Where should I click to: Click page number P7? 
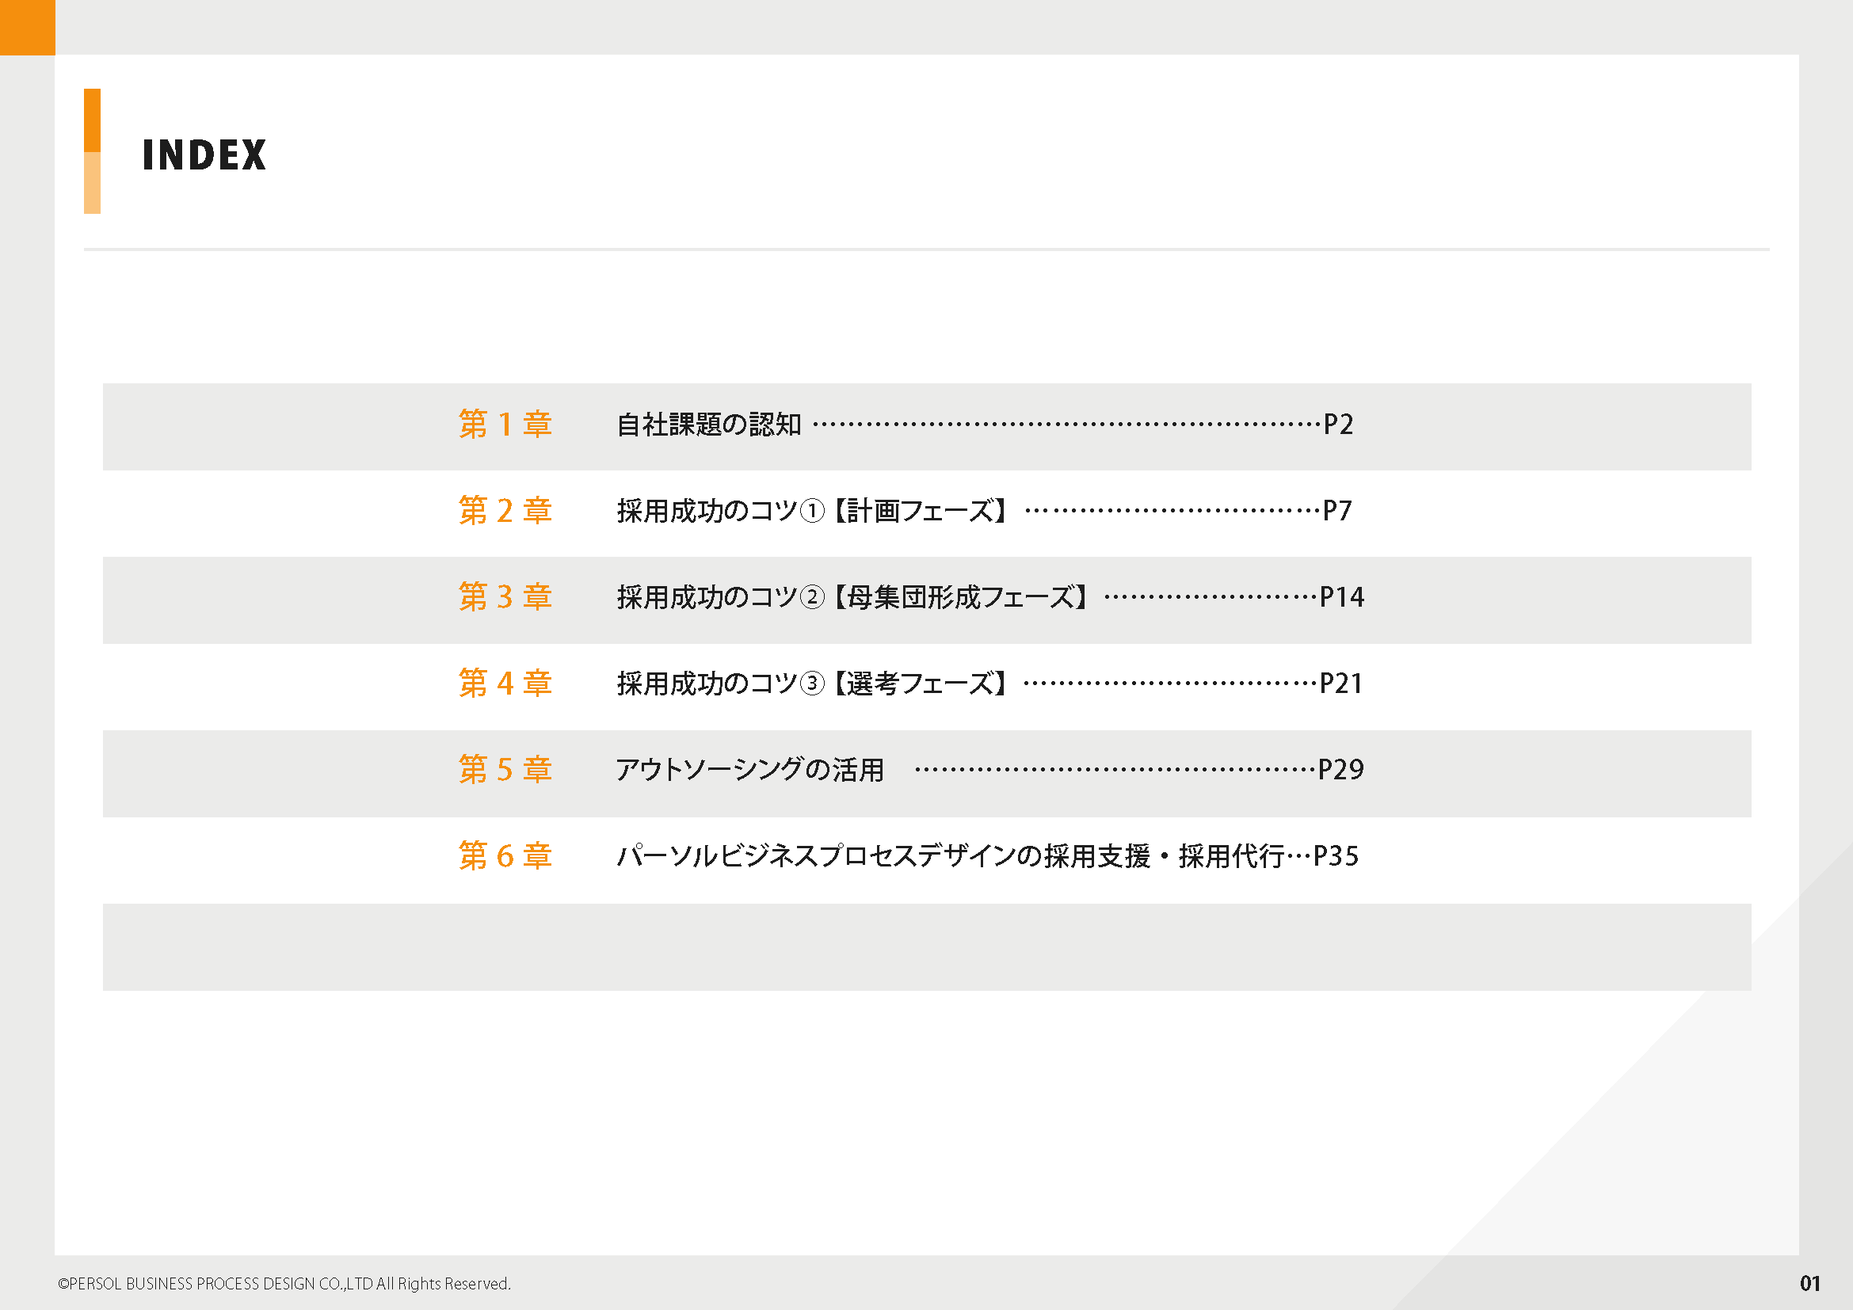(1337, 511)
